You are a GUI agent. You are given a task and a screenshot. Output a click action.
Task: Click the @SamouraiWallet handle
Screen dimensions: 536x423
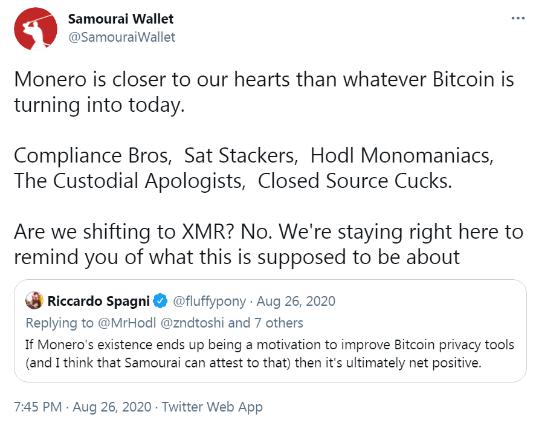pos(121,37)
